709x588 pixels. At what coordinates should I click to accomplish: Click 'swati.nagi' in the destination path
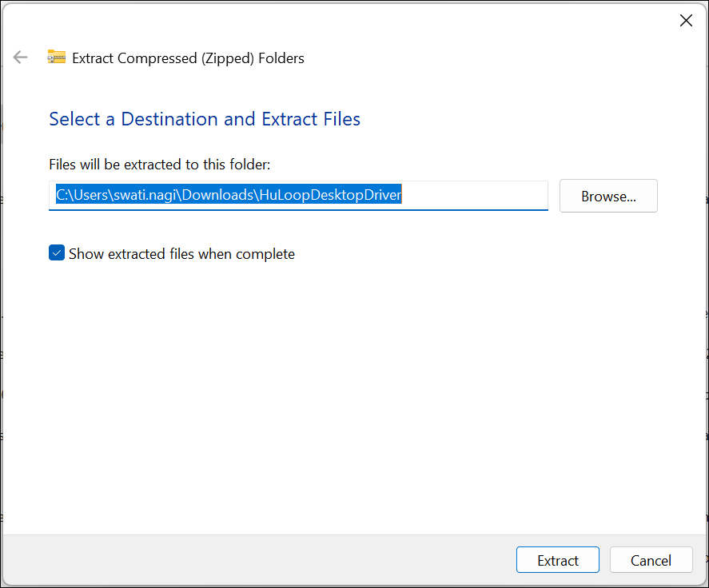(148, 196)
